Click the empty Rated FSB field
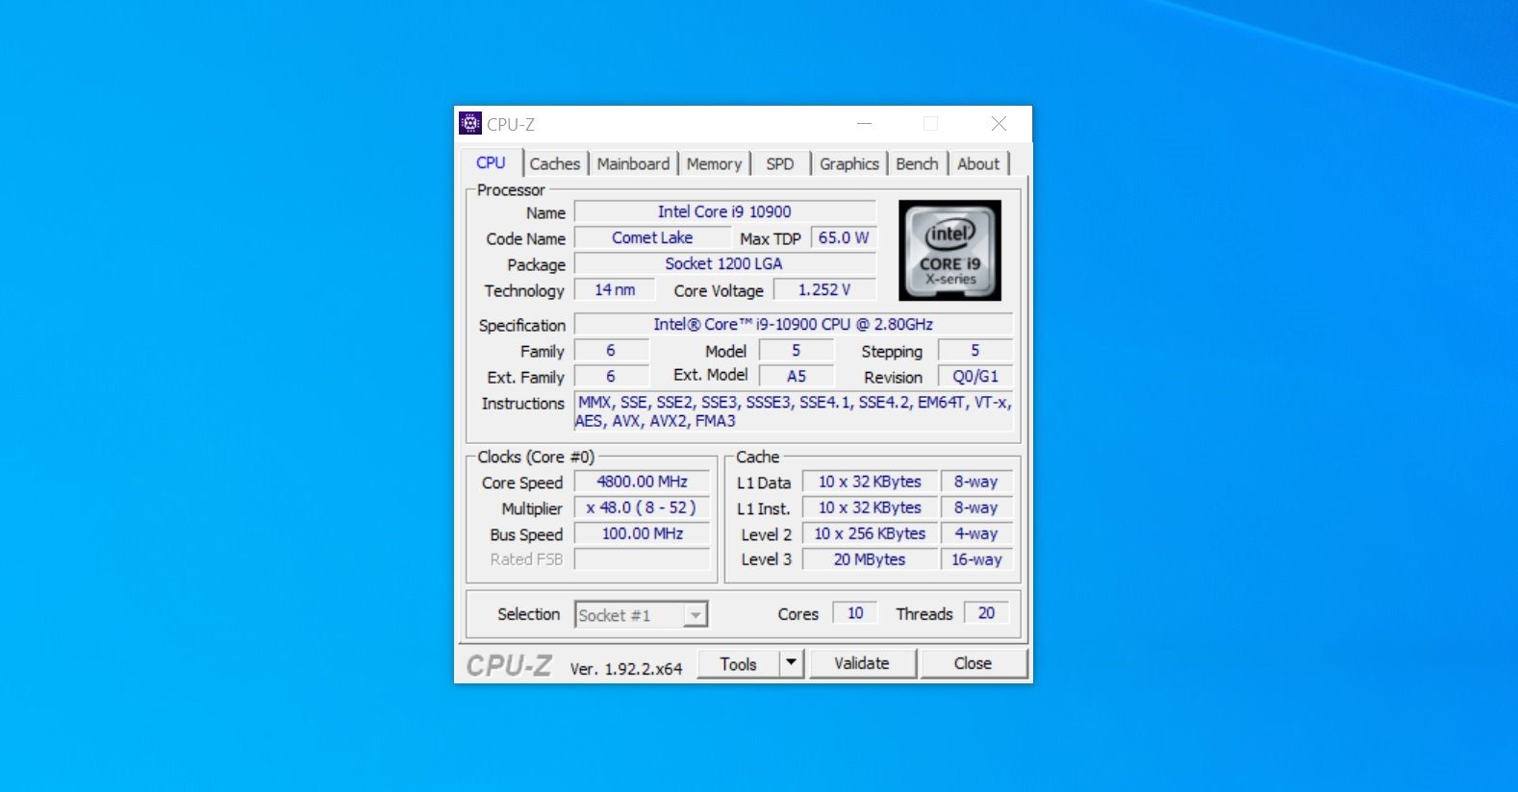 [643, 559]
